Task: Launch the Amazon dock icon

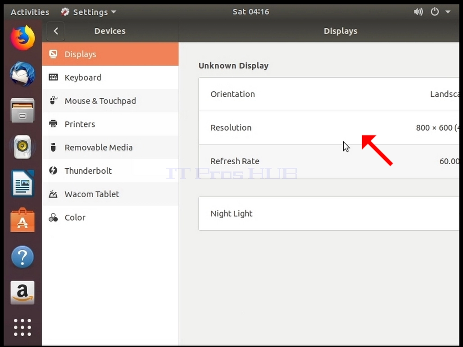Action: coord(23,293)
